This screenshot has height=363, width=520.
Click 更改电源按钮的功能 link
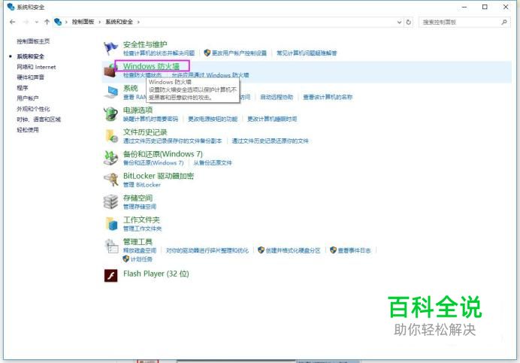(x=213, y=119)
